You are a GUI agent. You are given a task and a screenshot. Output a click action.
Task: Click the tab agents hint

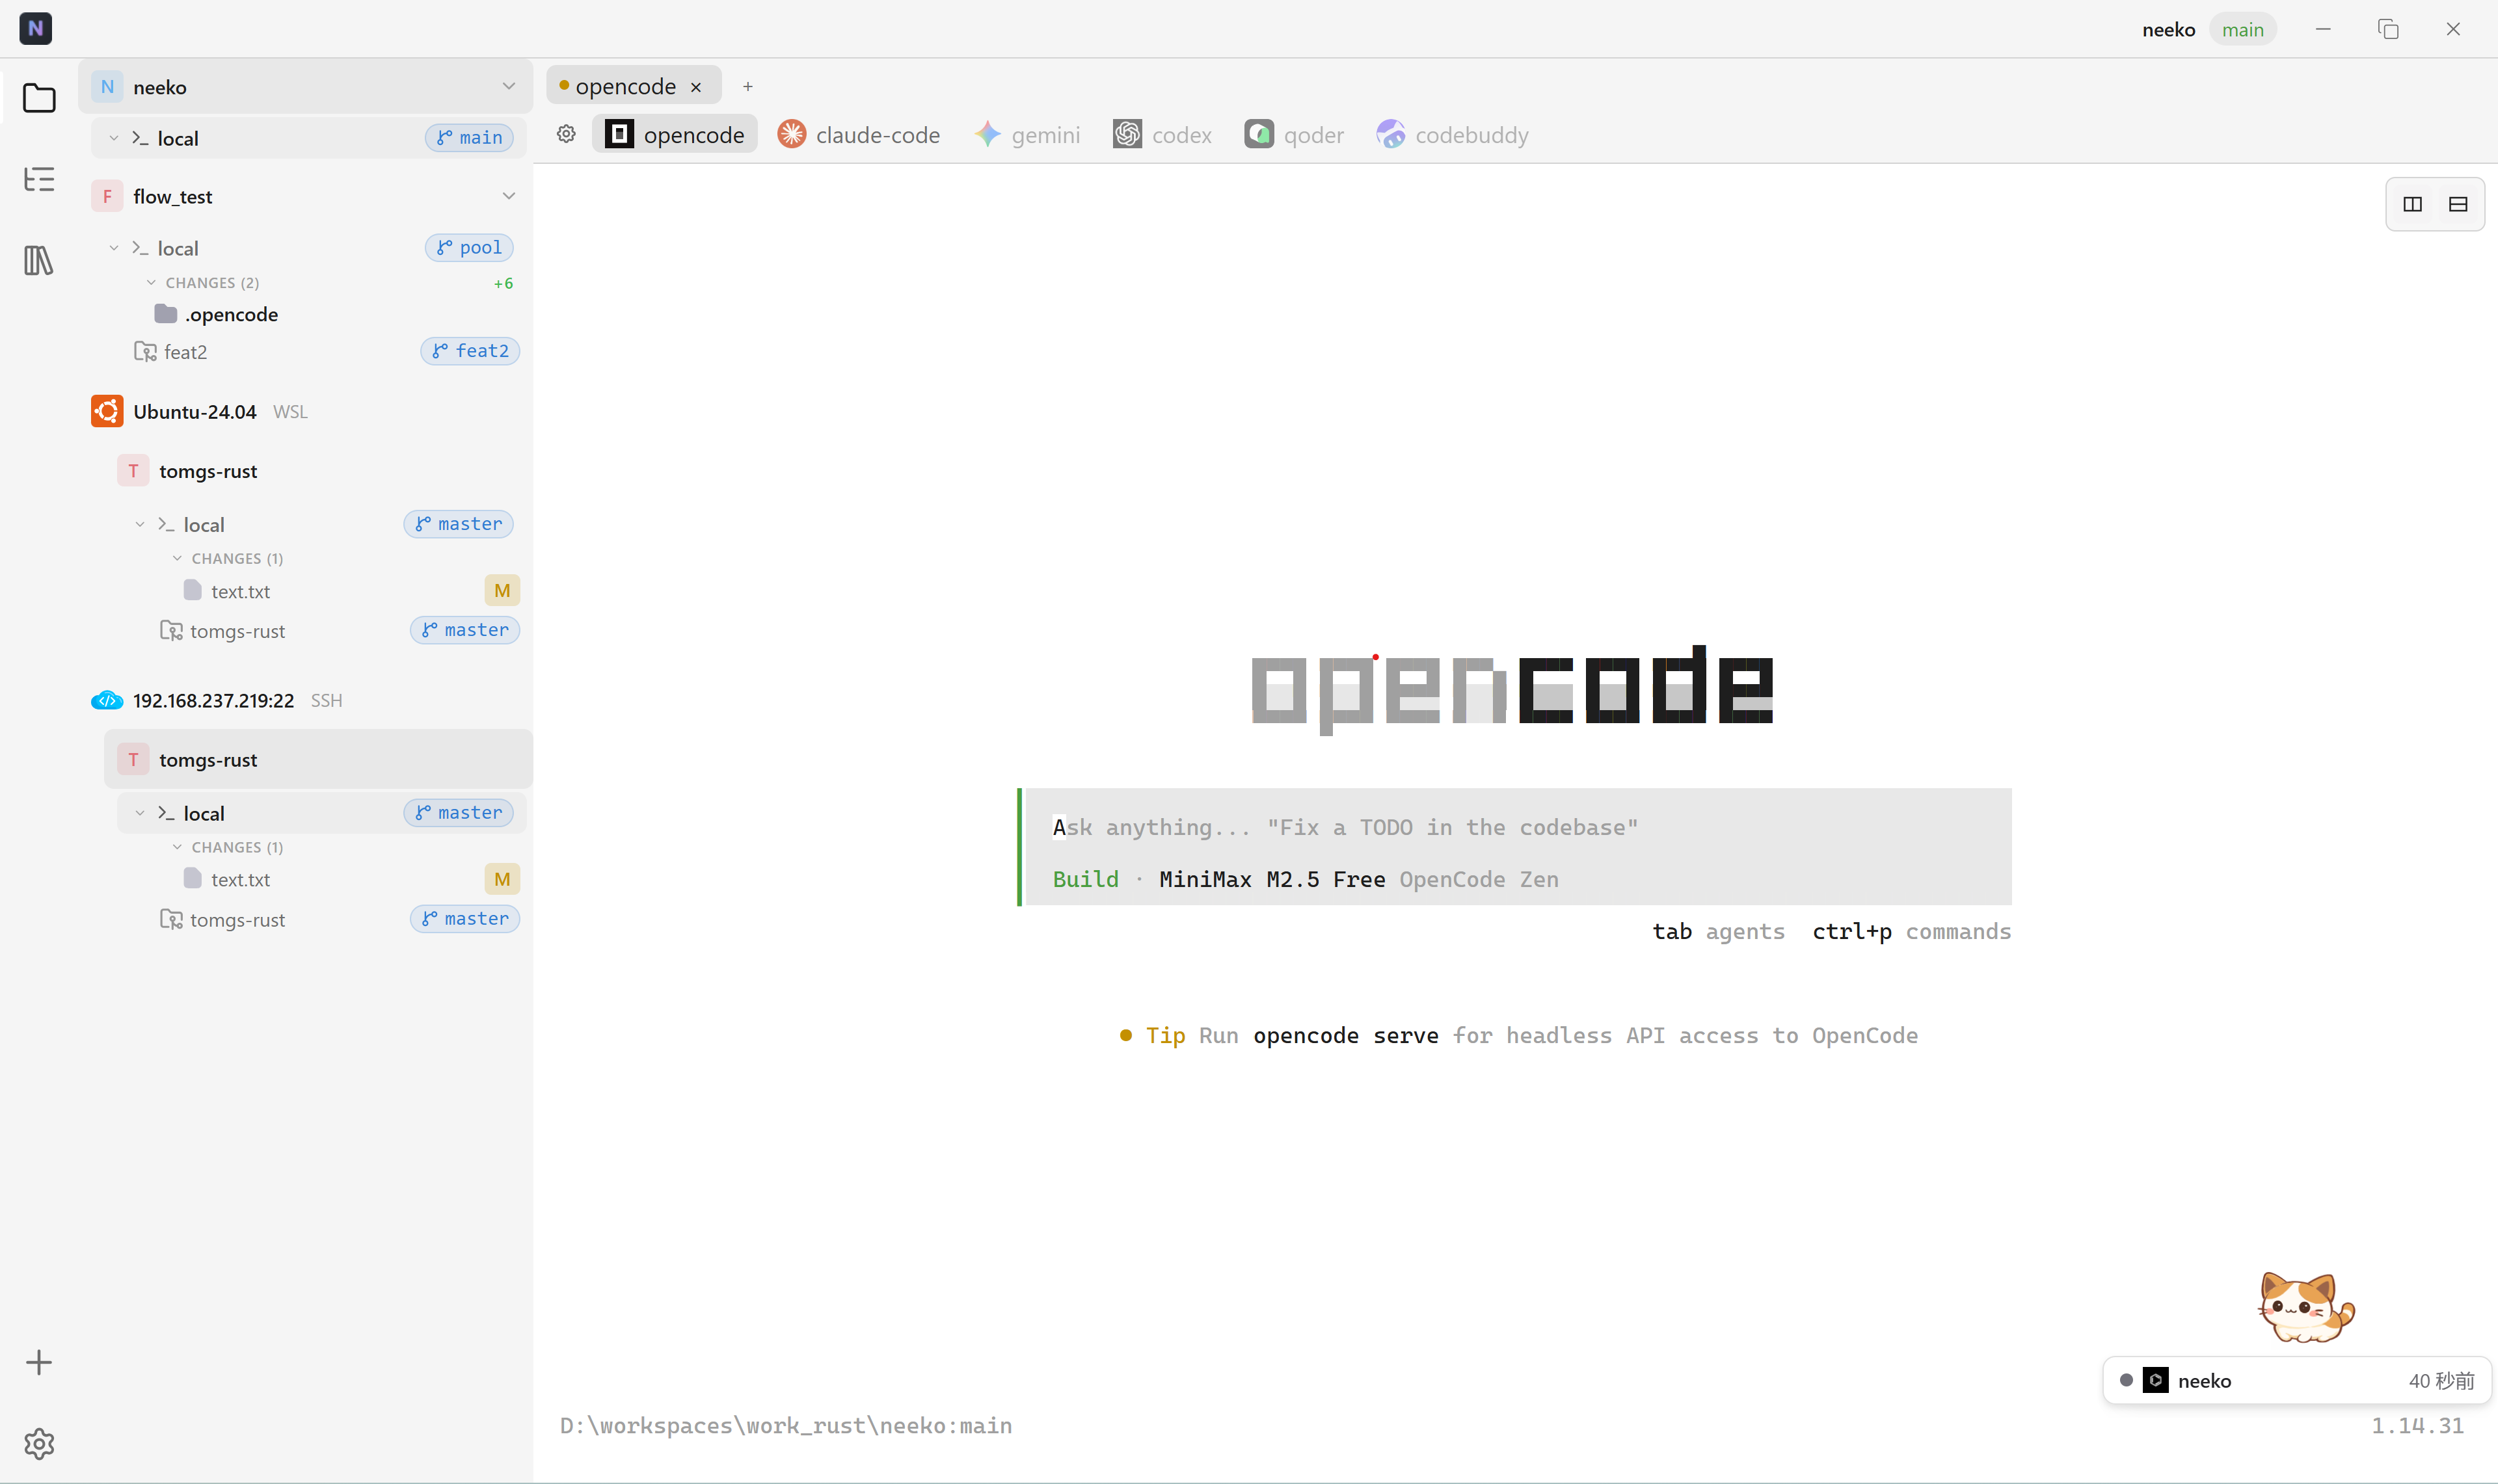[x=1718, y=931]
